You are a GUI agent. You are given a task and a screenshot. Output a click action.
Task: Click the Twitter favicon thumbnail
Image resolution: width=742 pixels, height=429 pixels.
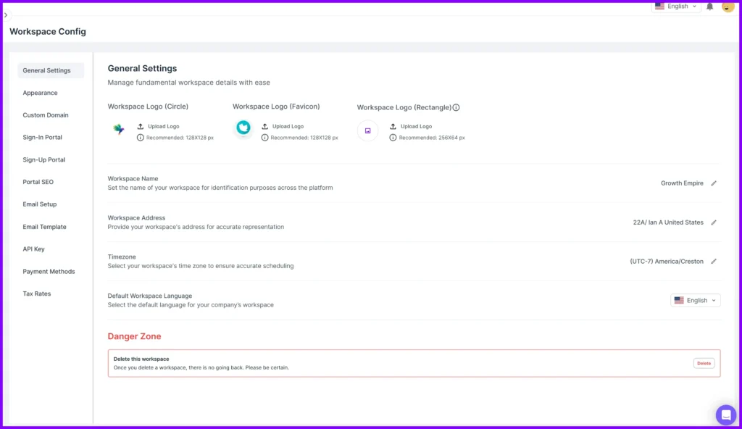243,128
